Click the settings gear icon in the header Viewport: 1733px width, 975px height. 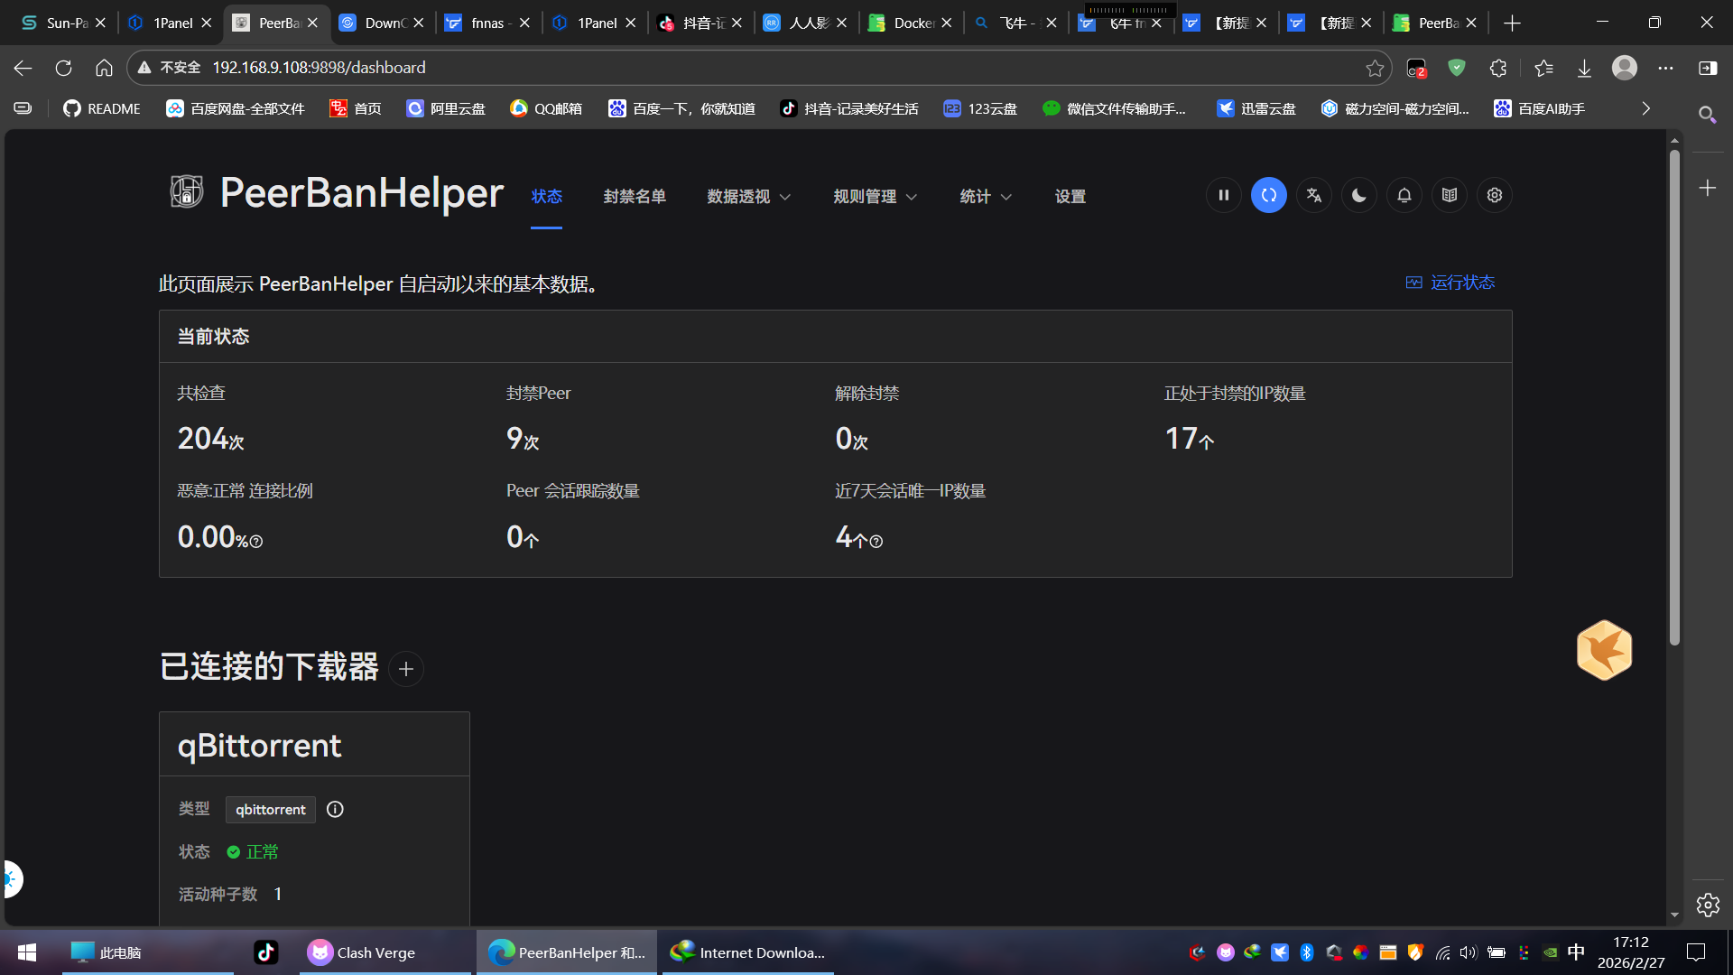point(1494,195)
